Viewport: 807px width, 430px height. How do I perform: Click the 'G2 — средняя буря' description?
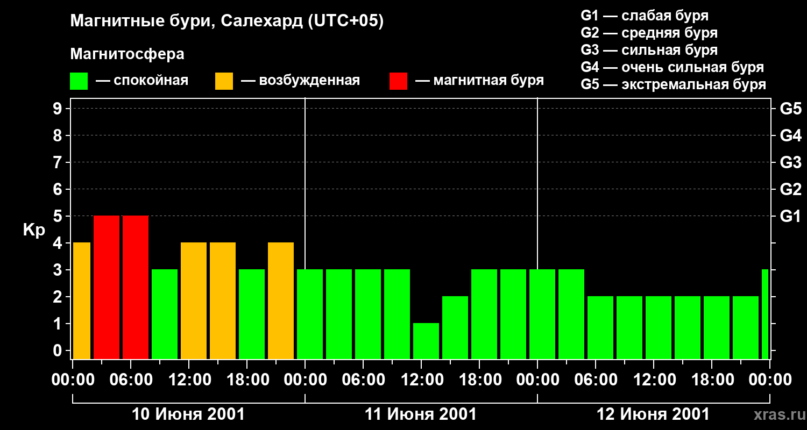pos(649,33)
